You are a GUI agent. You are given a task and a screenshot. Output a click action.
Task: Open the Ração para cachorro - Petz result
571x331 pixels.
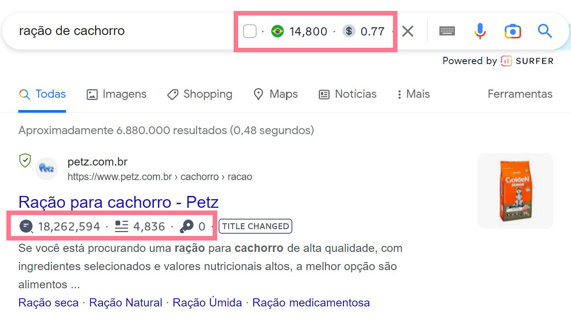118,202
